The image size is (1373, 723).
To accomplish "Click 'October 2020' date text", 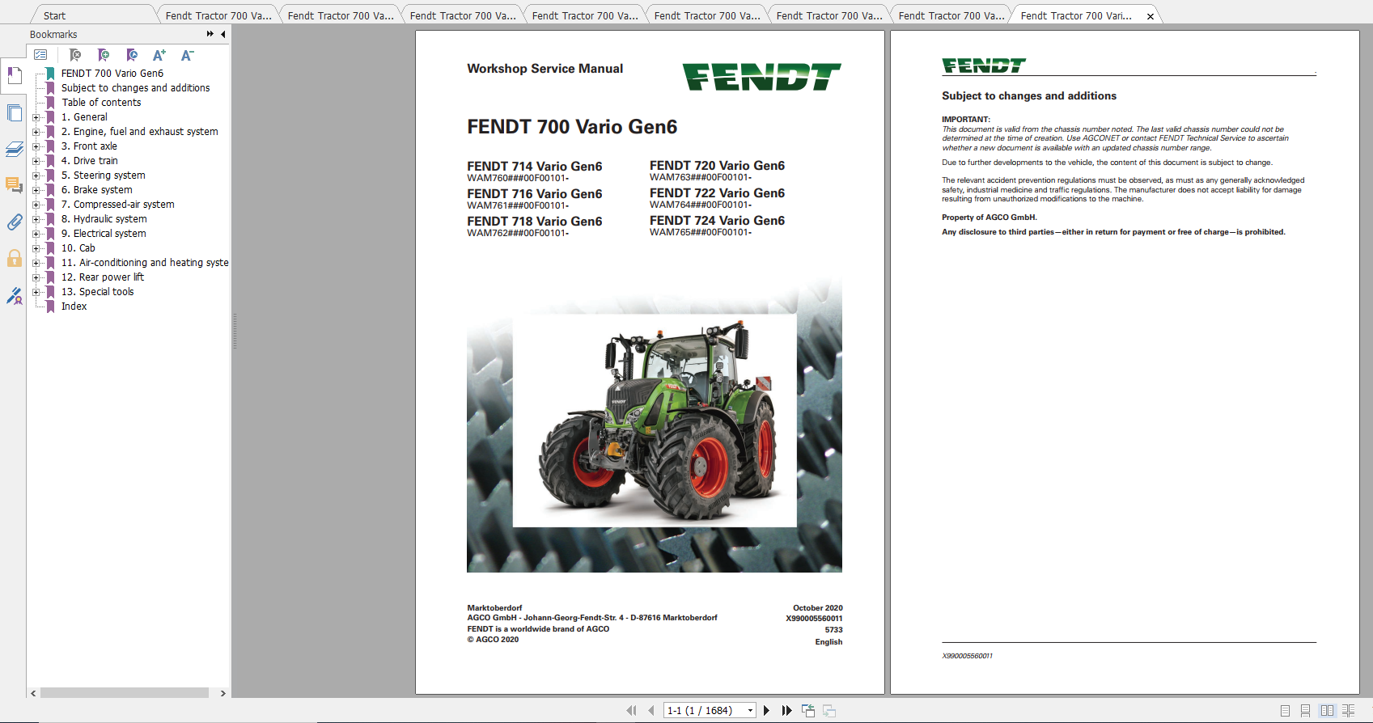I will [x=817, y=608].
